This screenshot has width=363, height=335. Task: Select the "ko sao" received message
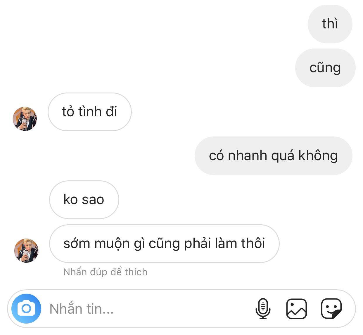[84, 200]
